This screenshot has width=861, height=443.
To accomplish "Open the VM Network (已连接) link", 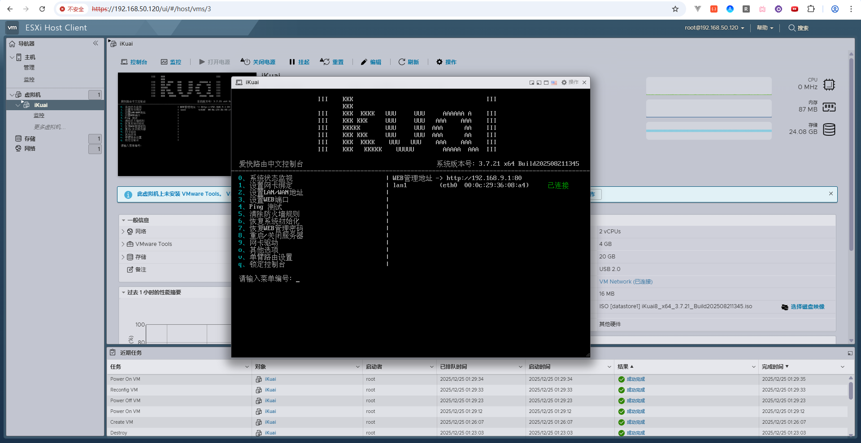I will (626, 282).
